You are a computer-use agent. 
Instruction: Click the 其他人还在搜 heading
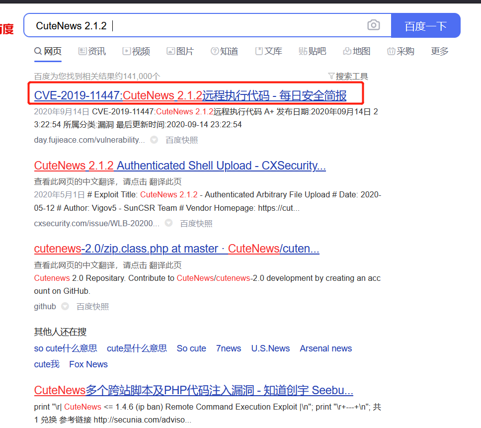pos(60,332)
